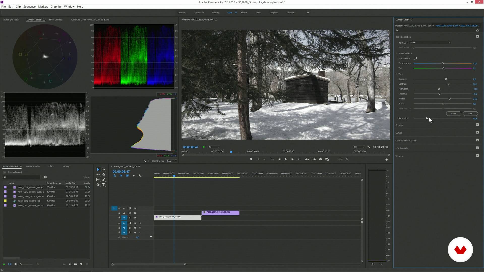Click the Export Frame camera icon
Image resolution: width=484 pixels, height=272 pixels.
coord(320,159)
